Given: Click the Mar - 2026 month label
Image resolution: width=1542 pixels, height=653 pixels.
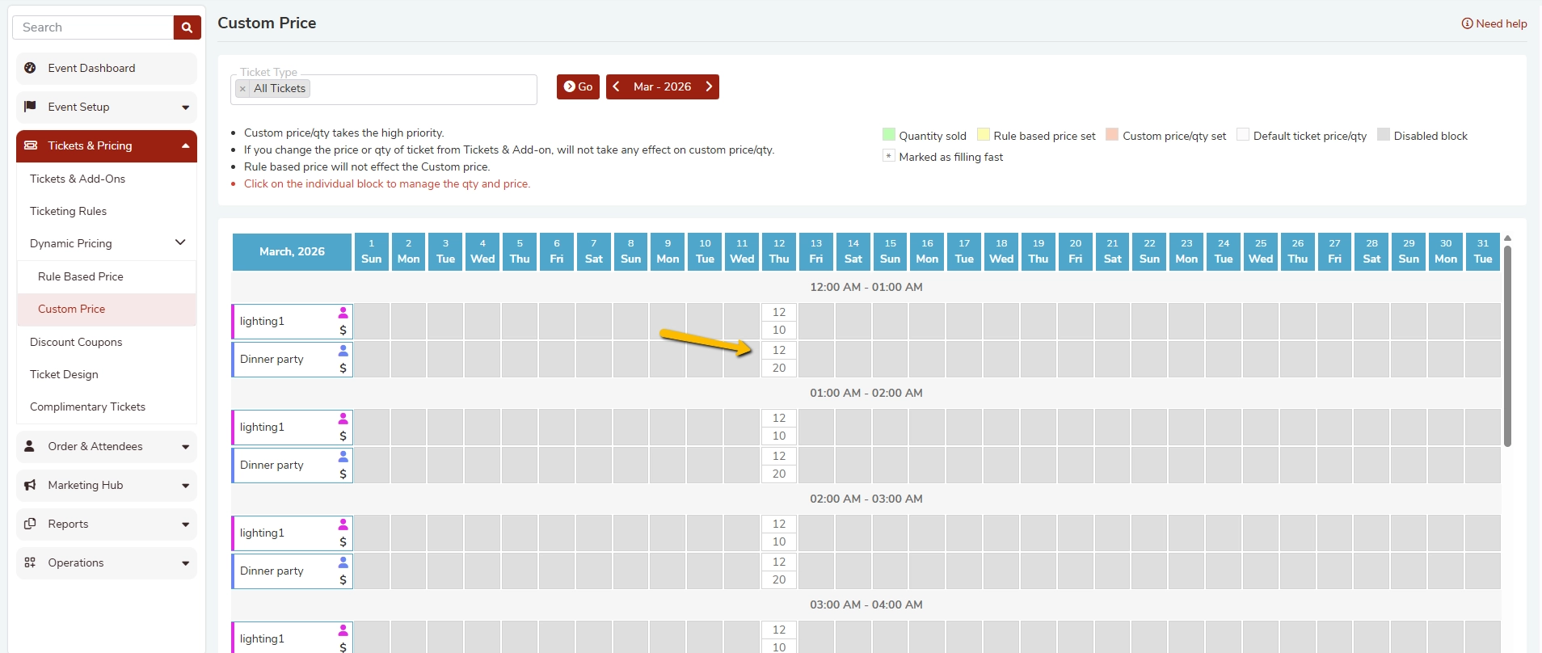Looking at the screenshot, I should pyautogui.click(x=662, y=86).
